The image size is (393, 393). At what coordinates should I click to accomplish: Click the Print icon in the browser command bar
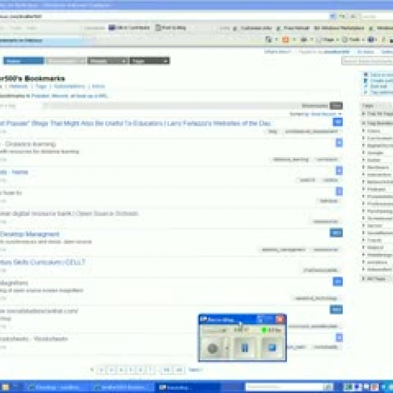[x=303, y=39]
